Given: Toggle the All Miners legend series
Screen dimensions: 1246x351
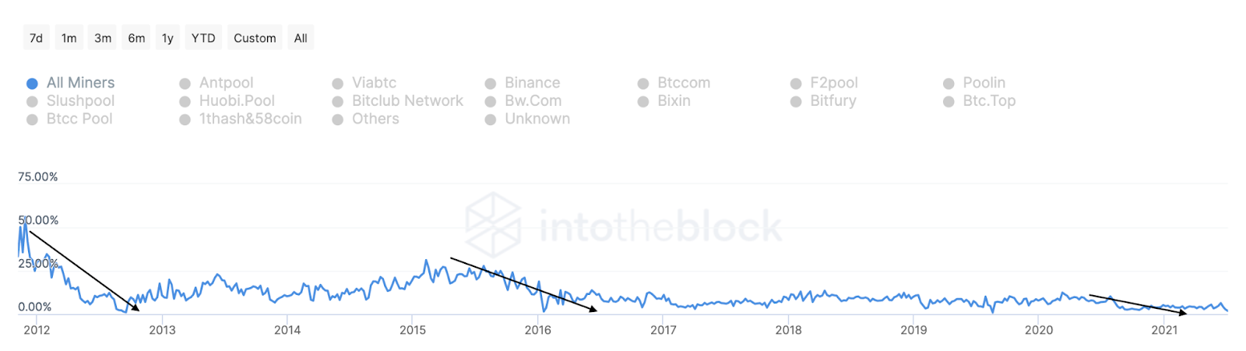Looking at the screenshot, I should tap(71, 82).
